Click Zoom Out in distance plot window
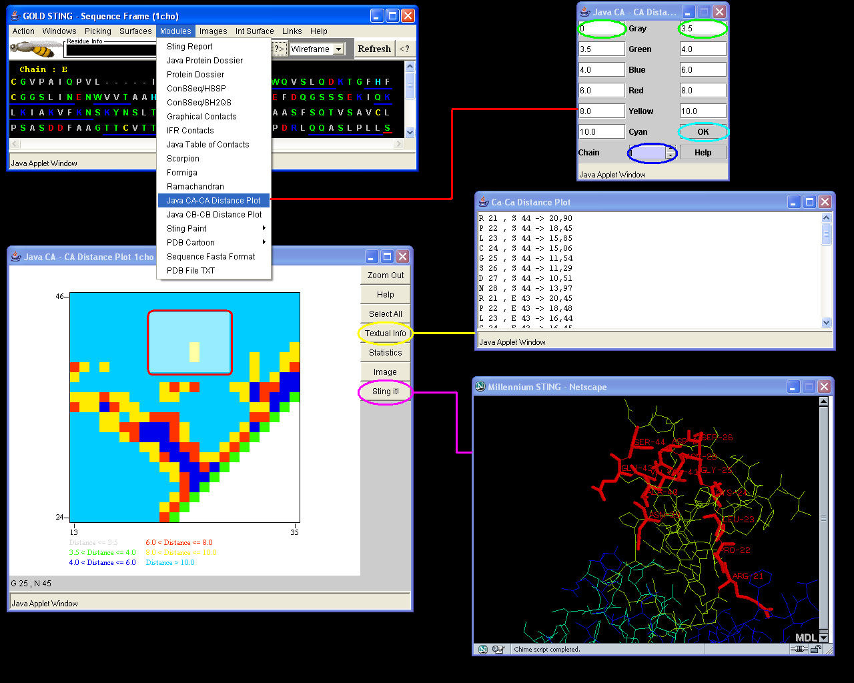This screenshot has height=683, width=854. coord(386,275)
